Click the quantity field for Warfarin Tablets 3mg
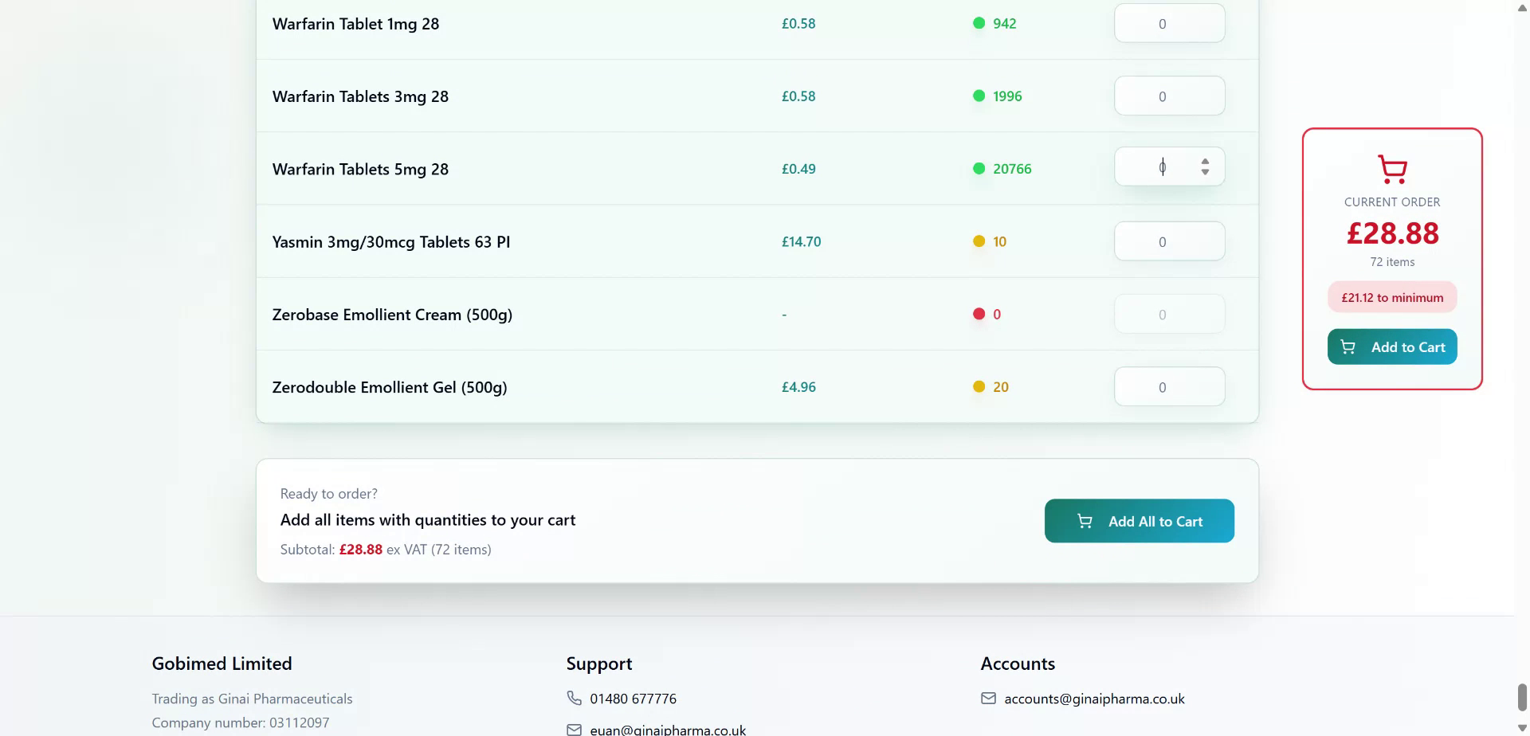Viewport: 1530px width, 736px height. point(1168,96)
